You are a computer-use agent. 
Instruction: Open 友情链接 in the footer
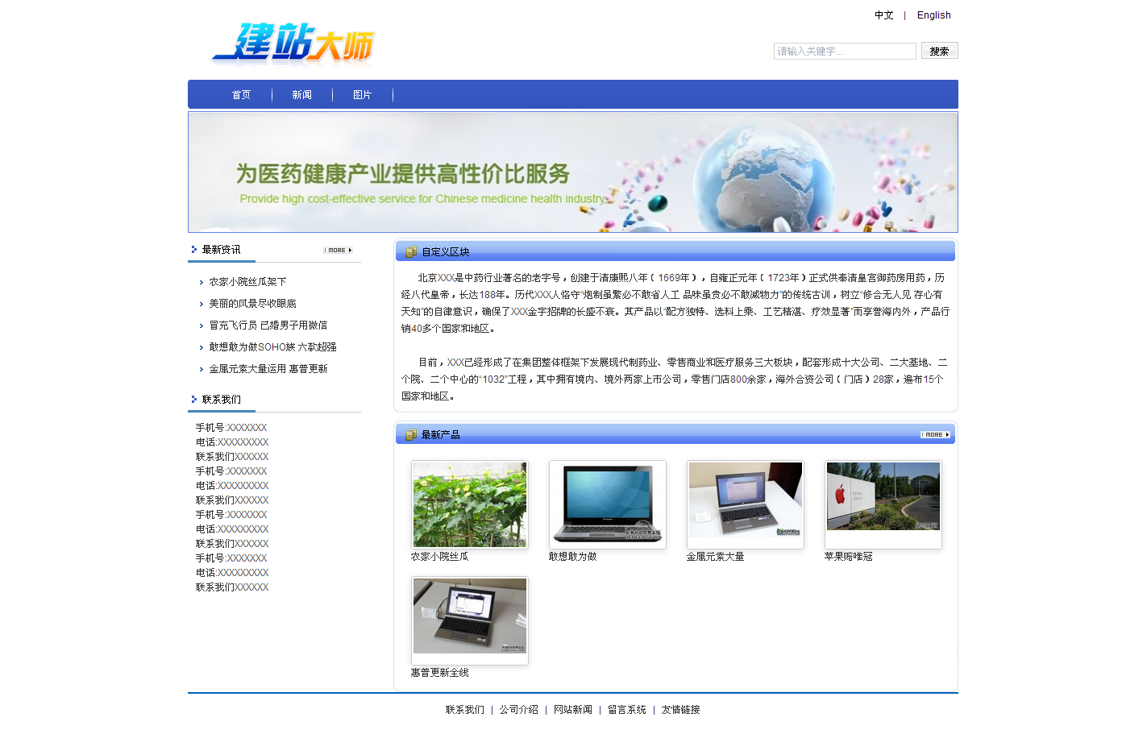(680, 710)
